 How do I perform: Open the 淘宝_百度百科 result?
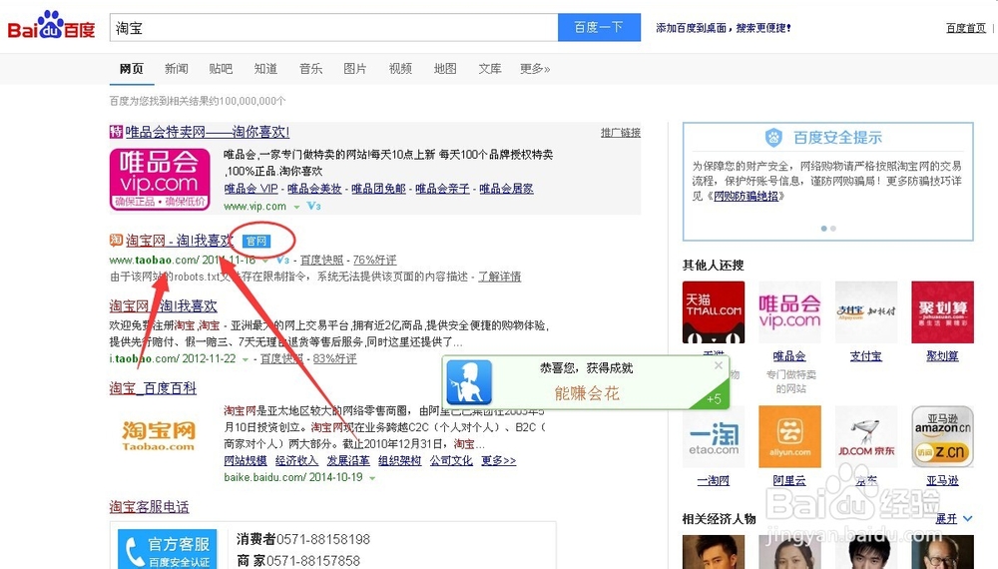coord(153,388)
